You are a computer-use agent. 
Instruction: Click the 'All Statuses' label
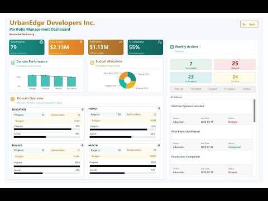pos(176,97)
